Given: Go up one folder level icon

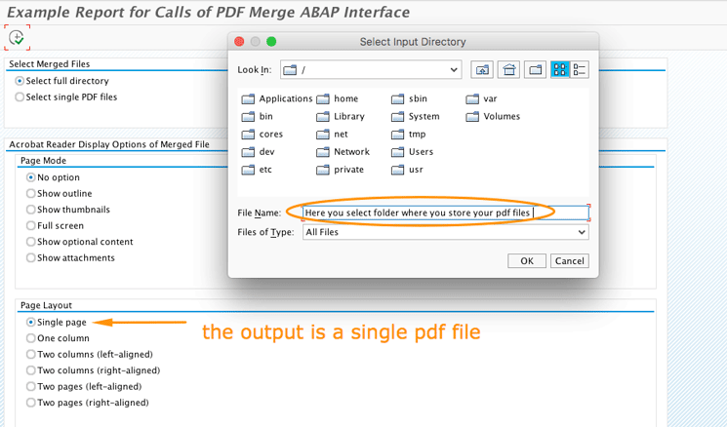Looking at the screenshot, I should [482, 70].
